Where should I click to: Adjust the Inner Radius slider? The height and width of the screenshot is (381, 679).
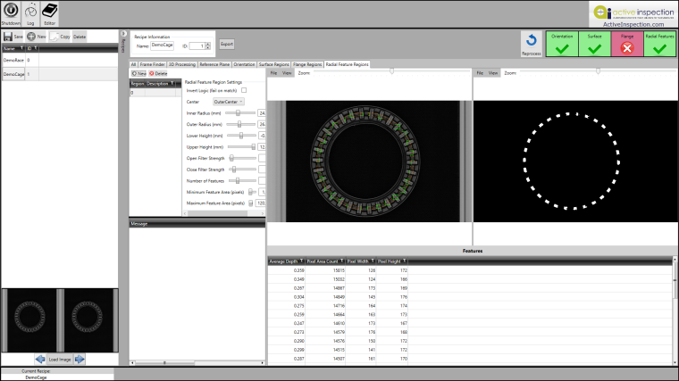coord(239,113)
